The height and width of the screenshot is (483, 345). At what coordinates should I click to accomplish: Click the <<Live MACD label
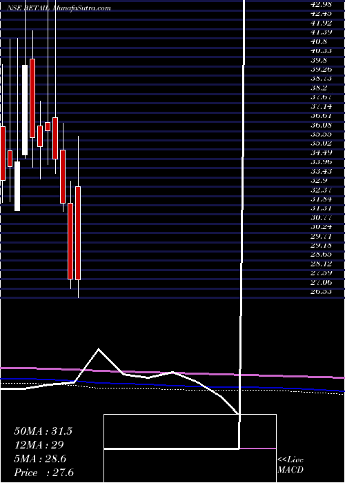290,465
